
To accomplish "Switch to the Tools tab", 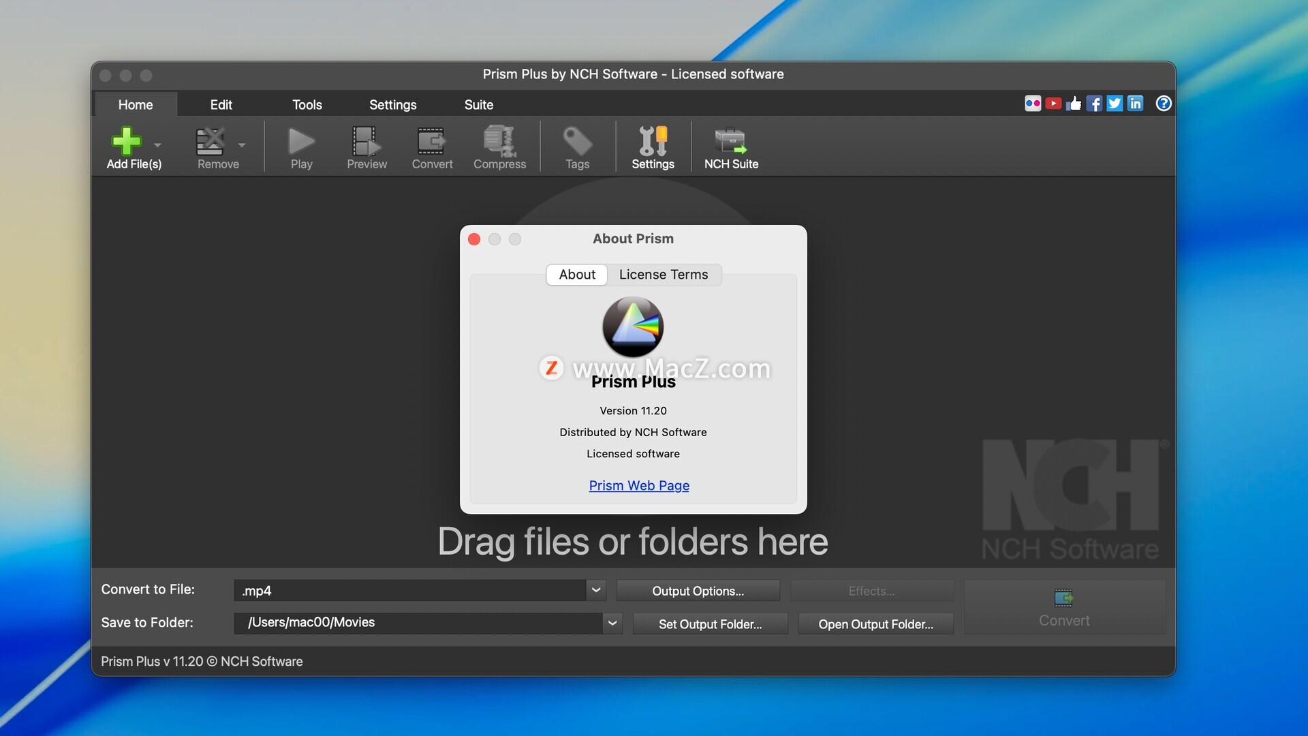I will pos(307,104).
